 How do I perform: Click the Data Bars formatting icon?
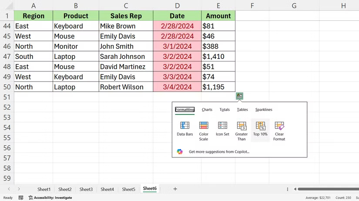(x=185, y=126)
